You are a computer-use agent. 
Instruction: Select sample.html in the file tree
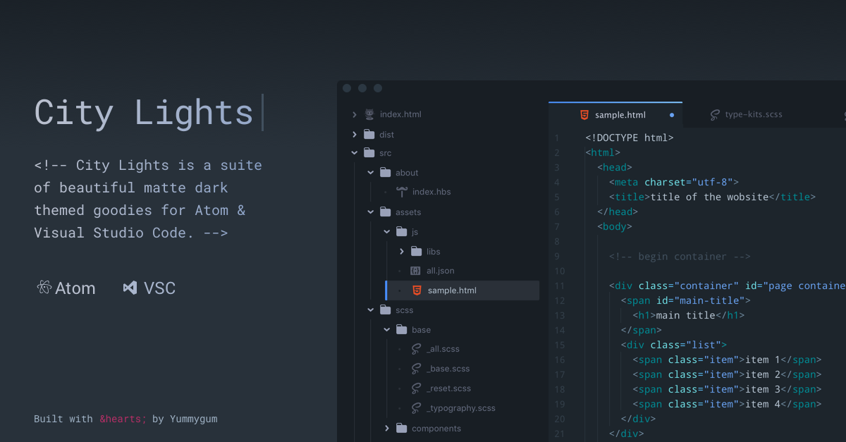point(462,290)
